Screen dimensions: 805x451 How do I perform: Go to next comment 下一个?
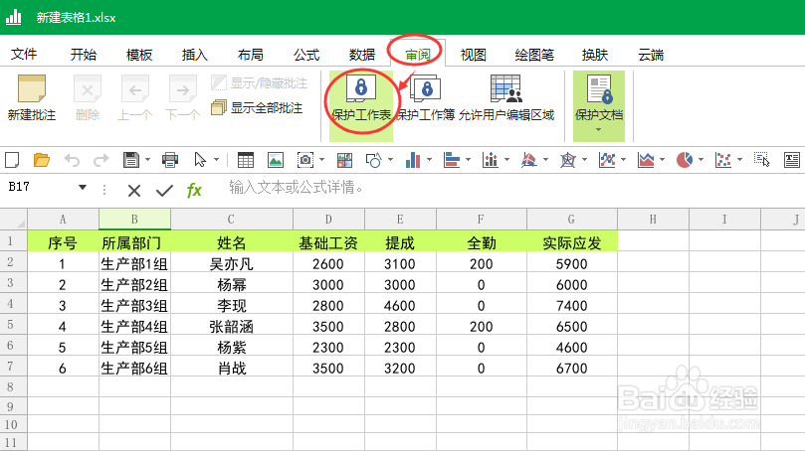[182, 89]
